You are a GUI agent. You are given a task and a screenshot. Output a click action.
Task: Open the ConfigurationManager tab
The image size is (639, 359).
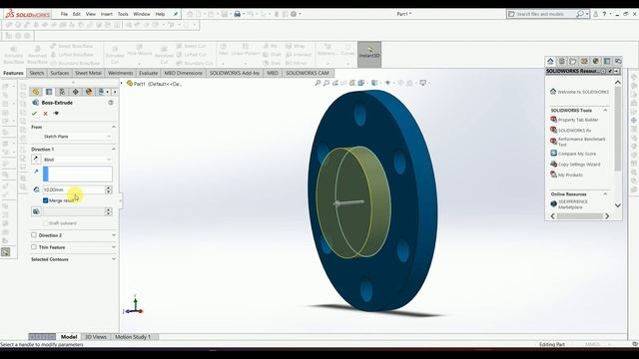click(x=62, y=92)
